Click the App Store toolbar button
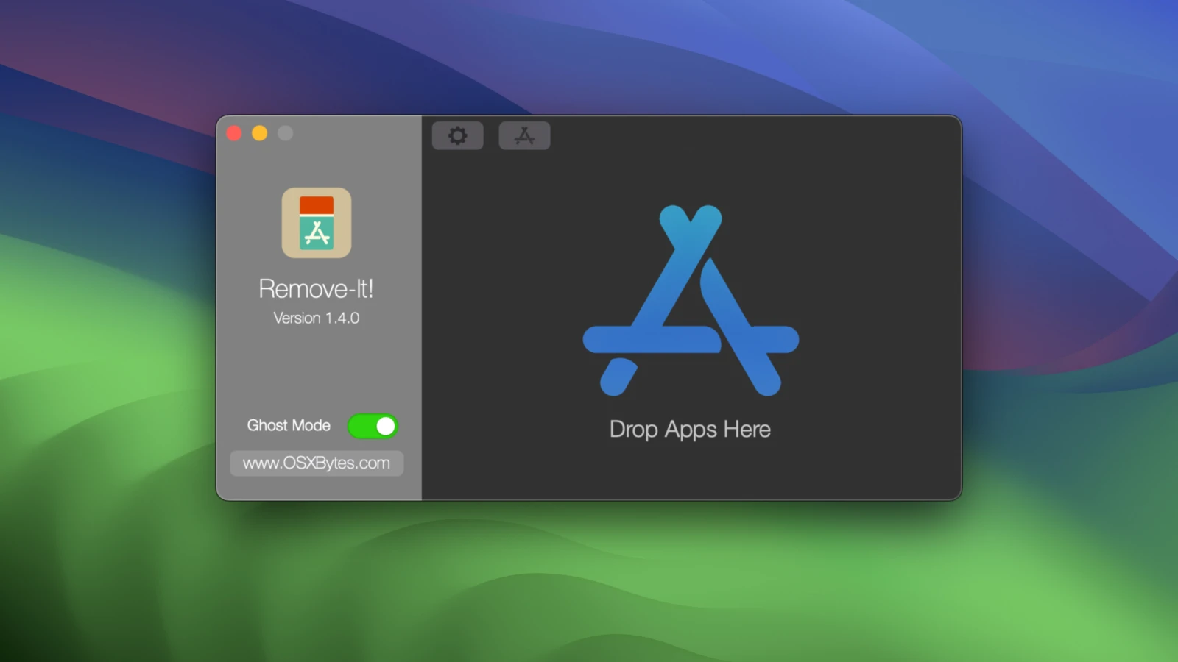This screenshot has width=1178, height=662. point(524,135)
